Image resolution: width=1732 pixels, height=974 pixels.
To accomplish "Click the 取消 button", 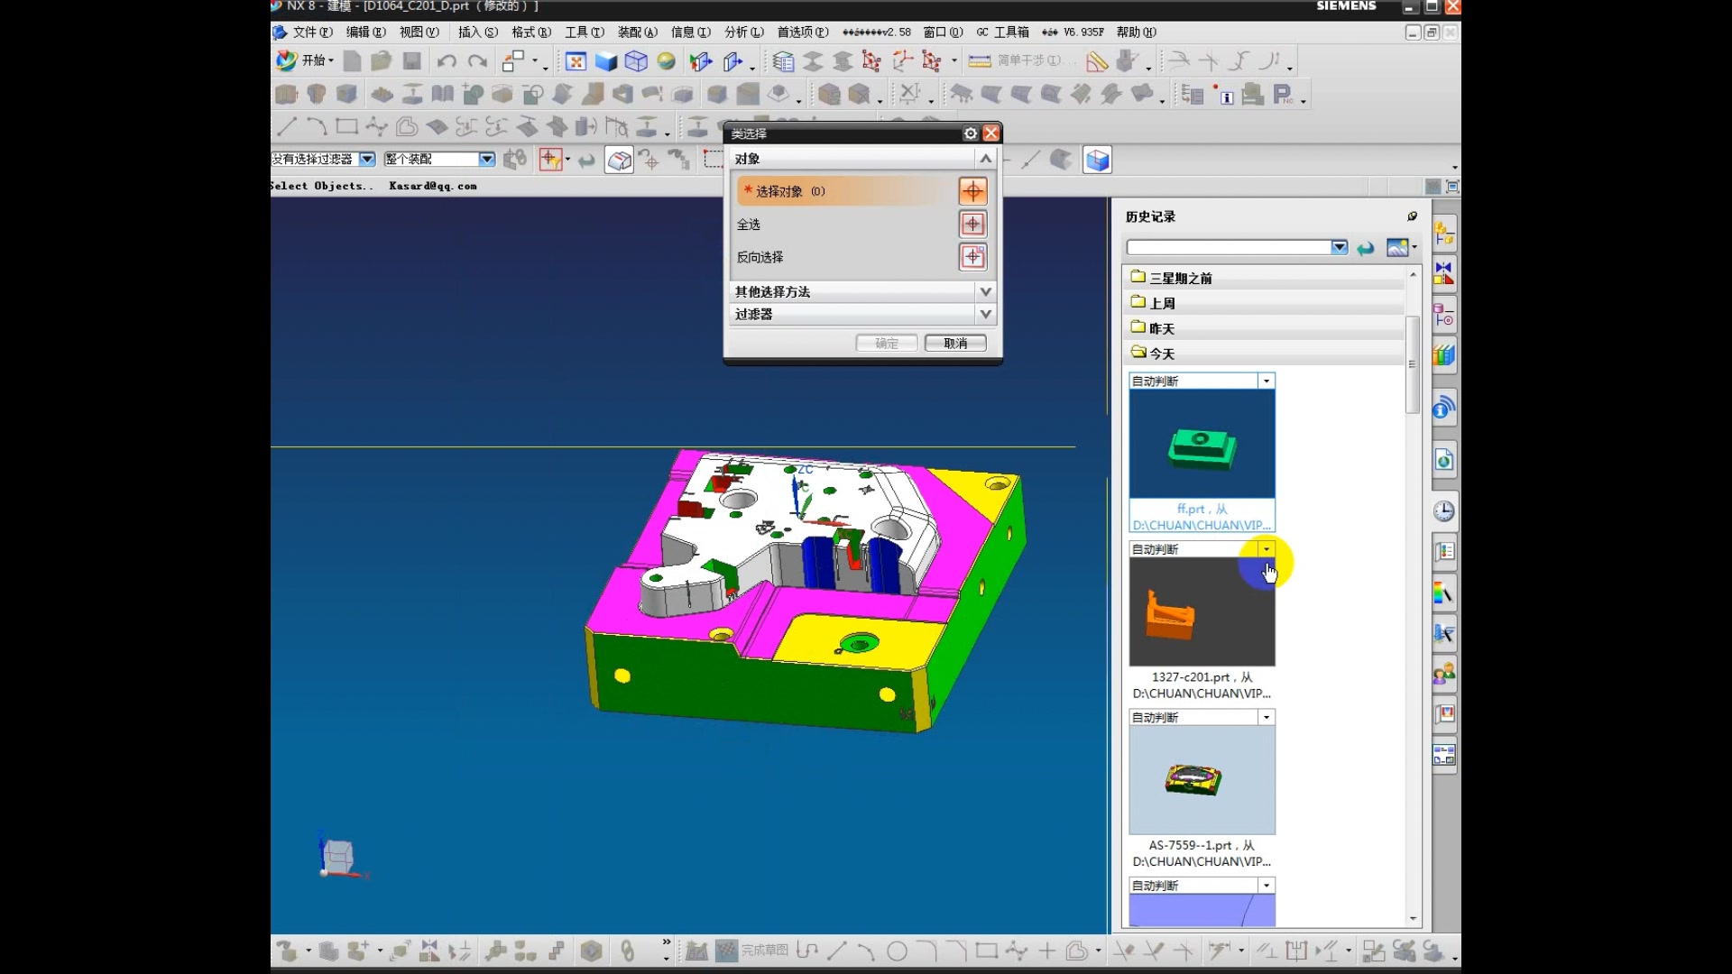I will click(x=955, y=344).
